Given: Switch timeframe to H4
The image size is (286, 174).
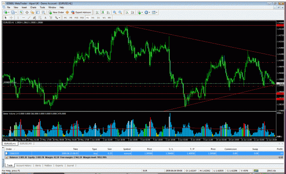Looking at the screenshot, I should pos(93,18).
